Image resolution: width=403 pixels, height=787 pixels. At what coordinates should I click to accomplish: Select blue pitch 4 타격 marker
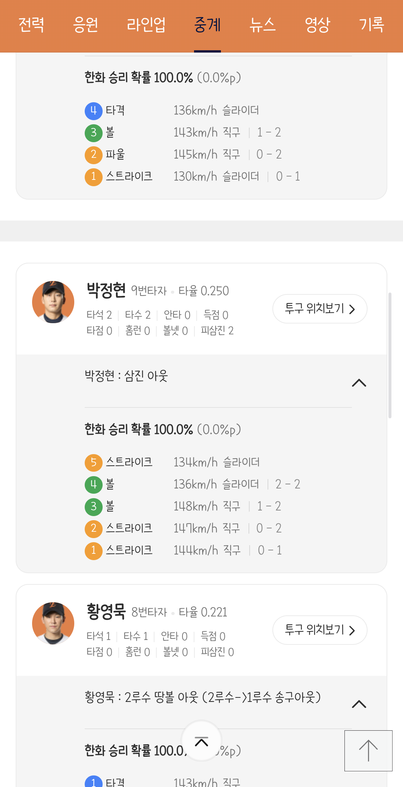pos(94,110)
